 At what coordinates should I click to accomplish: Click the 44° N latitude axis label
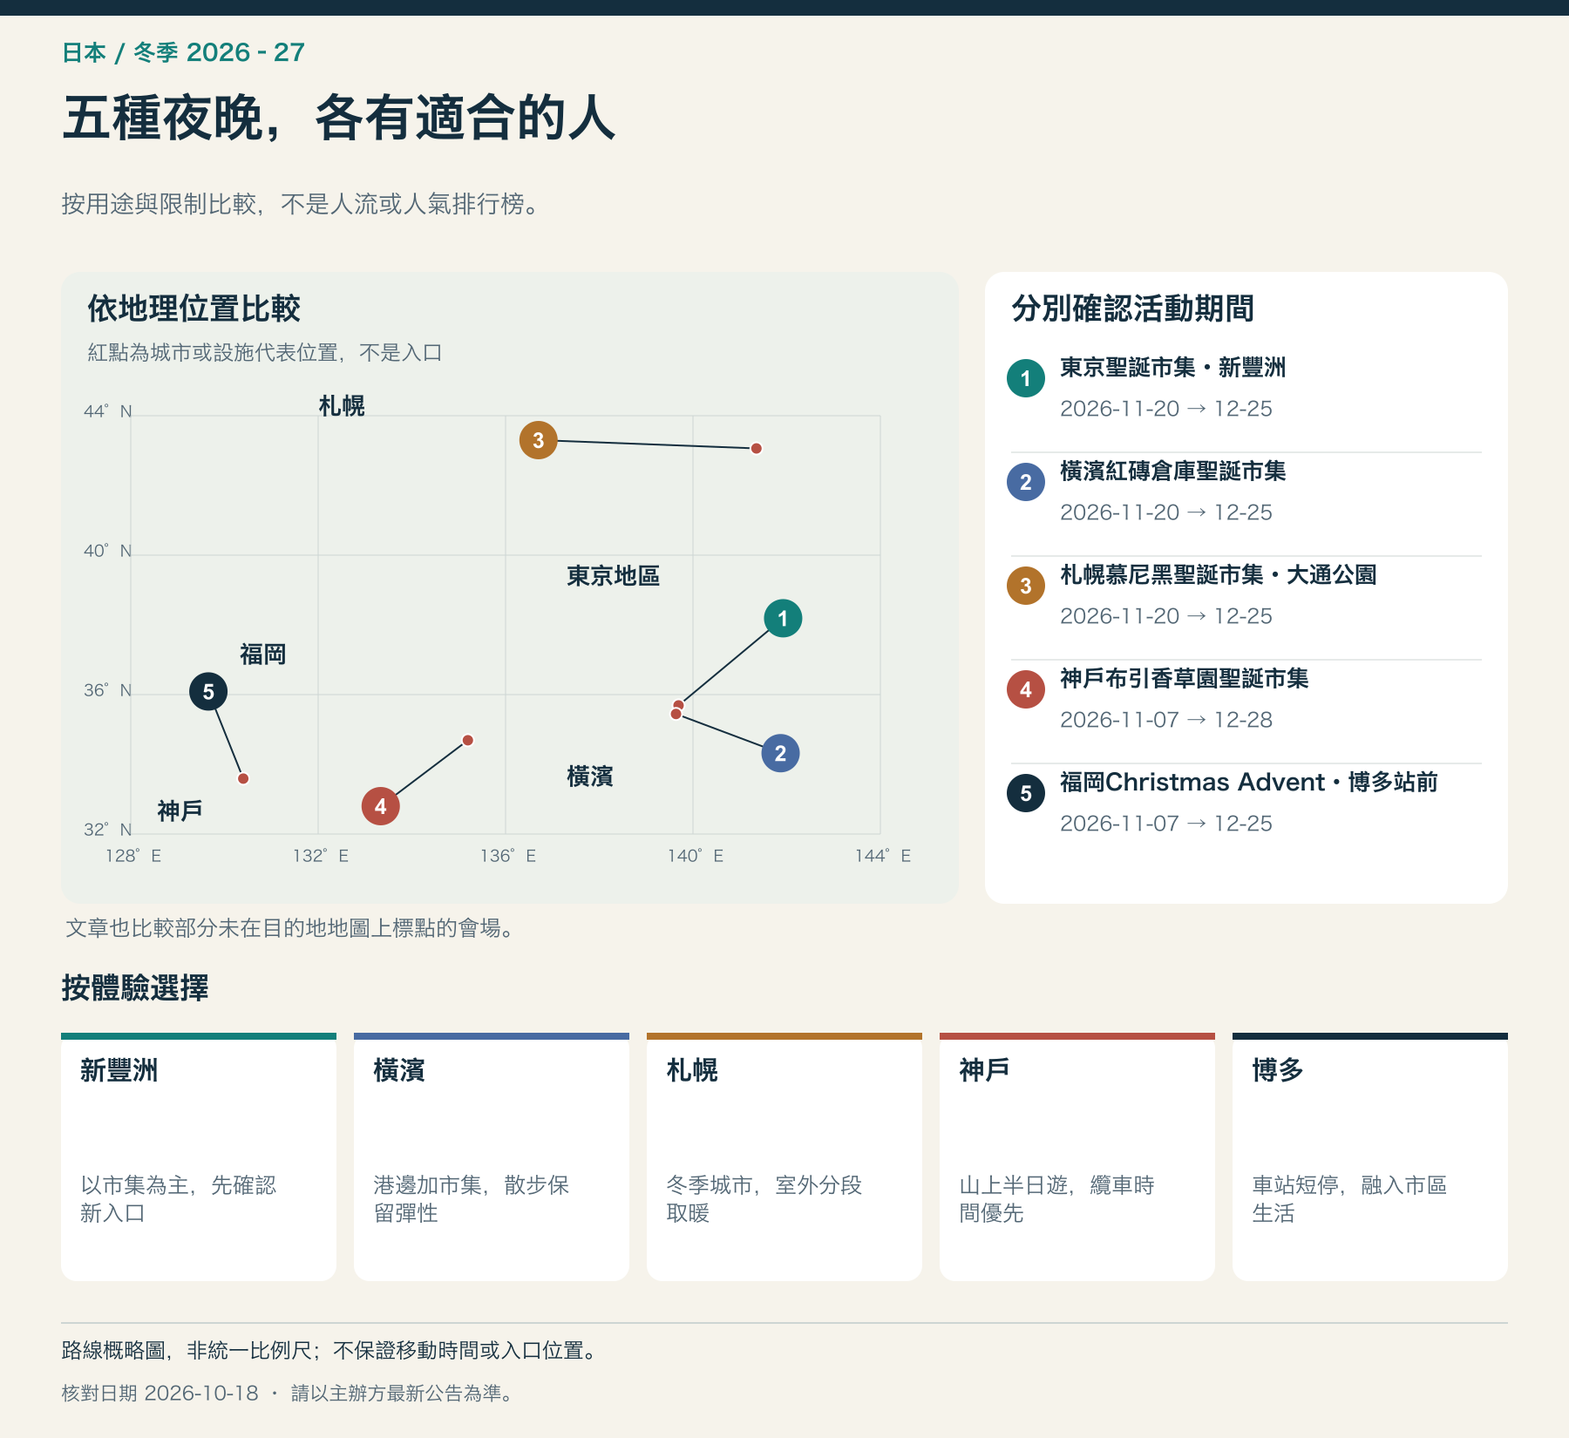108,411
